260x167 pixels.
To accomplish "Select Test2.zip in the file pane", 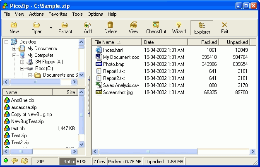I will pos(20,143).
